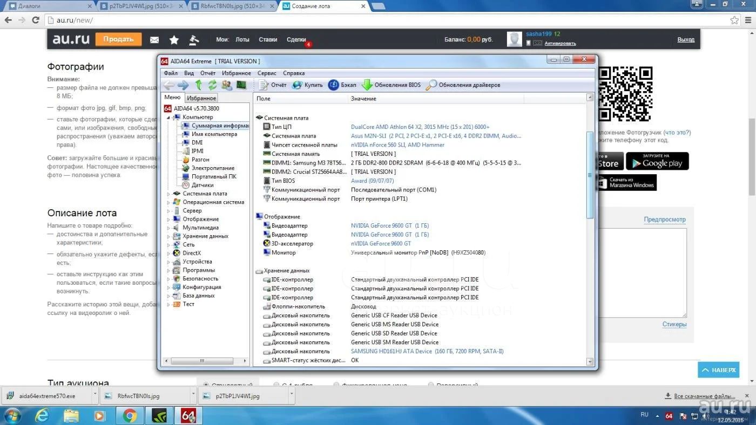Open Windows Media Player from the taskbar
The image size is (756, 425).
click(x=100, y=415)
